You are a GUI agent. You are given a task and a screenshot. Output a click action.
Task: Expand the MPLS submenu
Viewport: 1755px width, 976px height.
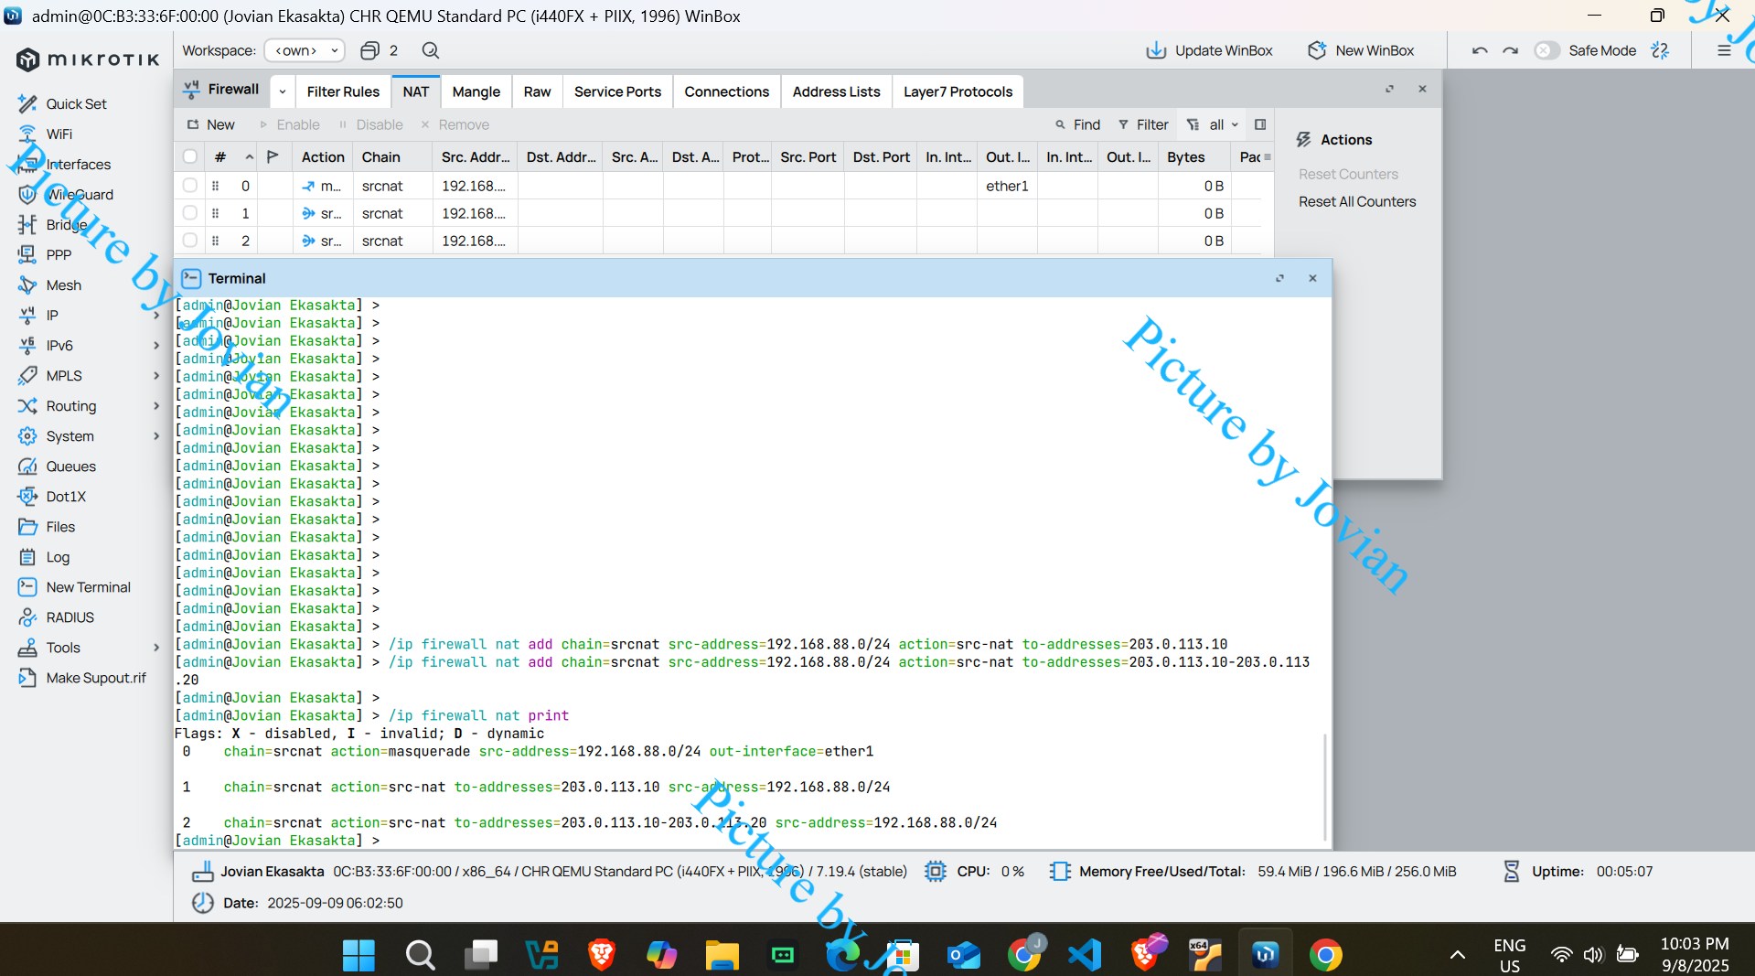pyautogui.click(x=156, y=375)
